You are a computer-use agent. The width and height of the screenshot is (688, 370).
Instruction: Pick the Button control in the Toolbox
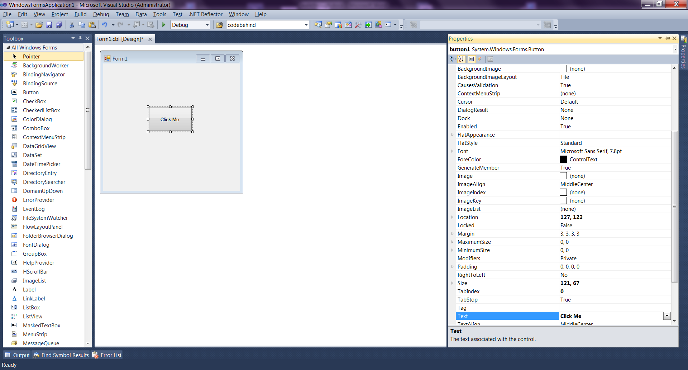pyautogui.click(x=44, y=92)
